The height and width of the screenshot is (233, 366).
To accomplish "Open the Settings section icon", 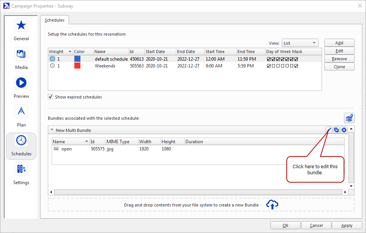I will point(21,169).
